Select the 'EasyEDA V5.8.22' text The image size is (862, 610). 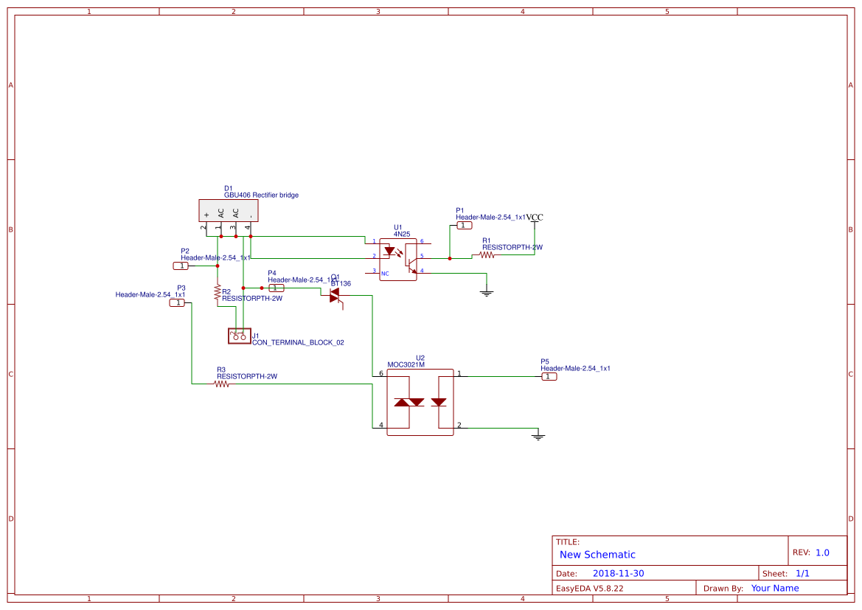point(589,589)
